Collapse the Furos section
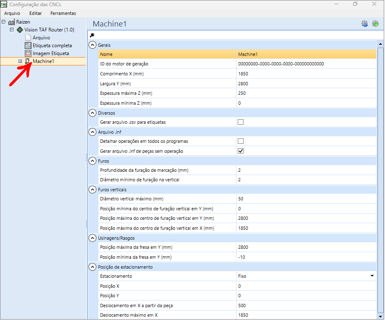385x320 pixels. point(92,161)
